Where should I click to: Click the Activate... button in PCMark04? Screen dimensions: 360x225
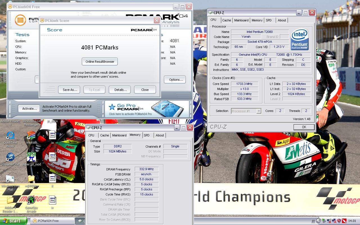click(x=29, y=109)
